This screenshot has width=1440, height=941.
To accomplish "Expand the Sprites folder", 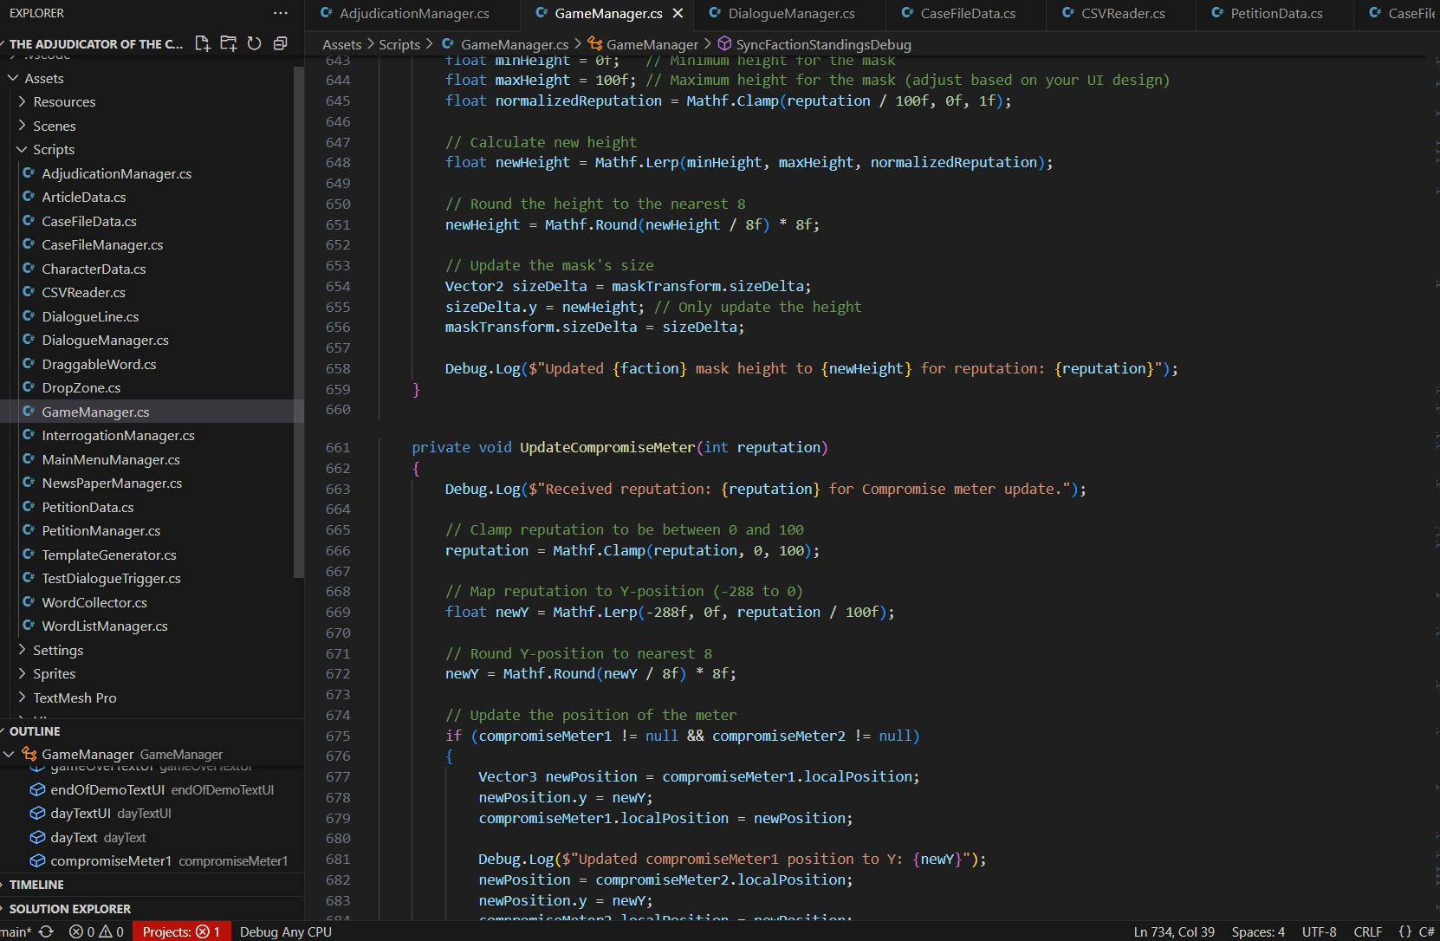I will pyautogui.click(x=22, y=673).
